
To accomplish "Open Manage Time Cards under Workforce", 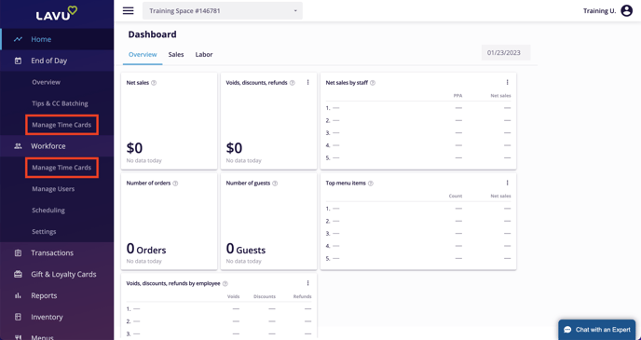I will click(61, 168).
